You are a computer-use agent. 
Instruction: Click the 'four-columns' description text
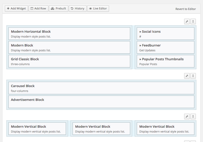click(20, 91)
